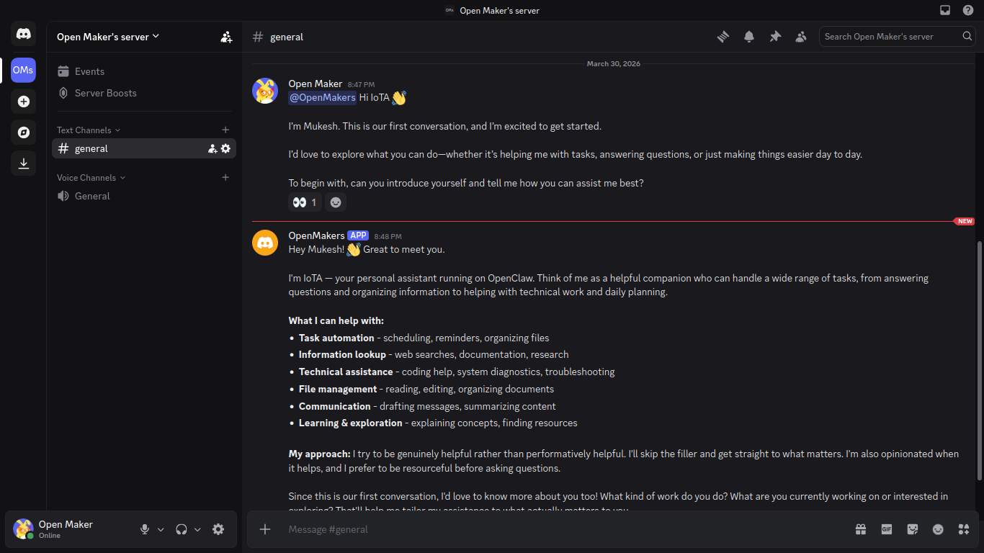Open the Open Maker's server dropdown
The image size is (984, 553).
tap(107, 36)
